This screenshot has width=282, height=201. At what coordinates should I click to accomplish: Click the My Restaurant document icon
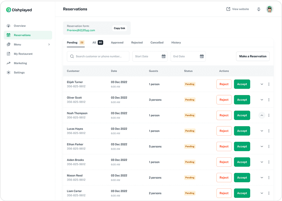coord(8,54)
